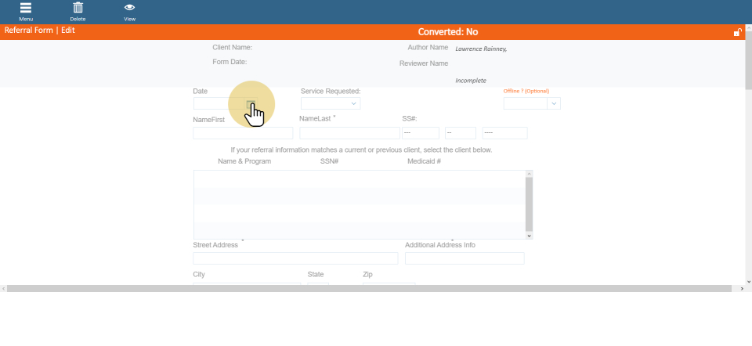Click the first three-digit SS# field
Screen dimensions: 752x346
pos(419,133)
